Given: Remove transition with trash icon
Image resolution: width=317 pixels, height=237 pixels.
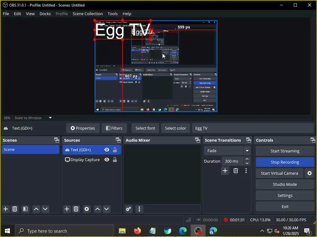Looking at the screenshot, I should 236,171.
